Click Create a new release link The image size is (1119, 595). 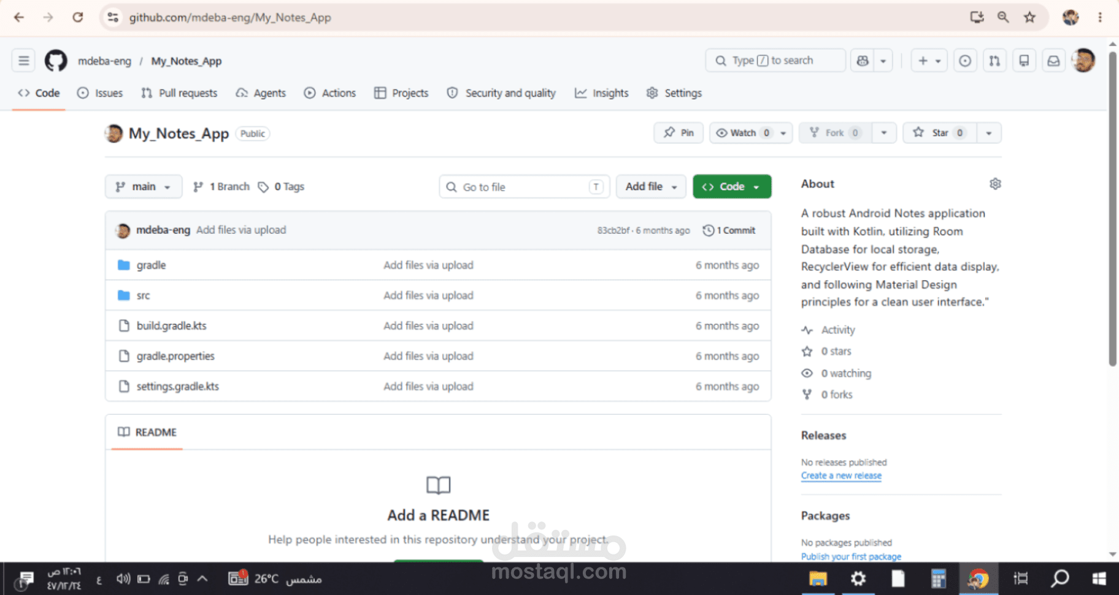coord(841,475)
